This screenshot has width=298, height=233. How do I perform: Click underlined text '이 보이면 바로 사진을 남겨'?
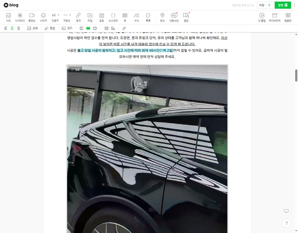[118, 44]
